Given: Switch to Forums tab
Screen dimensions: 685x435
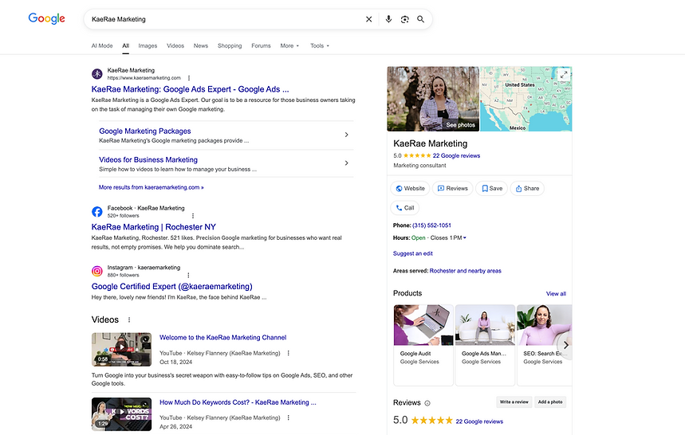Looking at the screenshot, I should pos(261,46).
